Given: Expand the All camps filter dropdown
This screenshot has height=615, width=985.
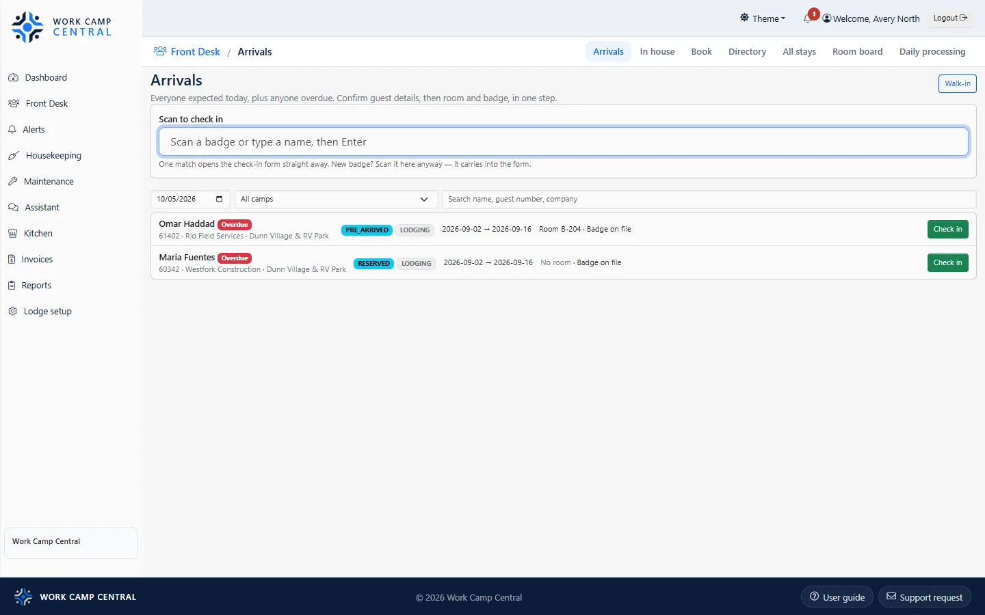Looking at the screenshot, I should 336,199.
